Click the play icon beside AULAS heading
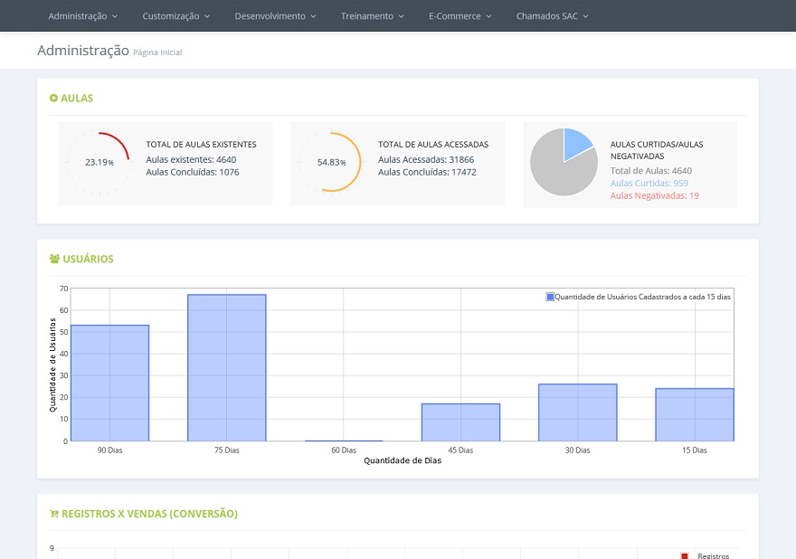The width and height of the screenshot is (796, 559). 53,98
